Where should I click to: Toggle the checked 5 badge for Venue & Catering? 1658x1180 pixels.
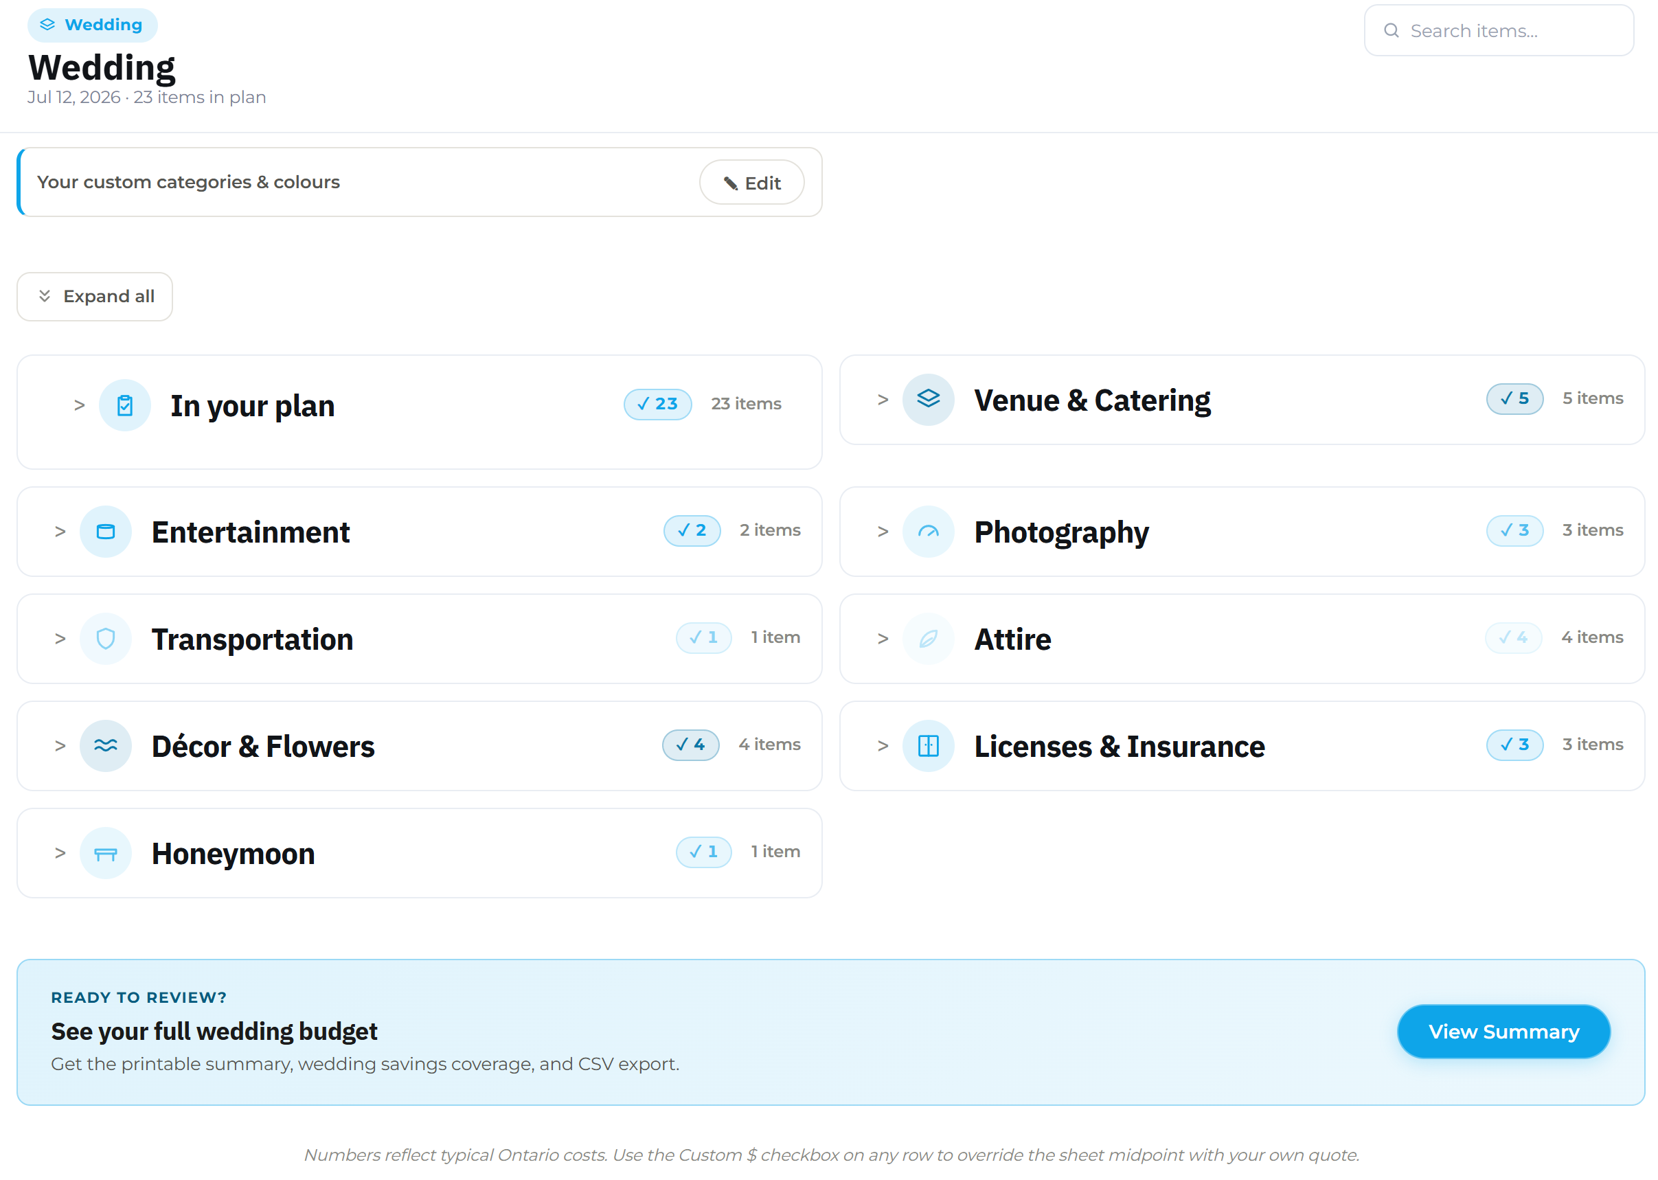point(1514,398)
